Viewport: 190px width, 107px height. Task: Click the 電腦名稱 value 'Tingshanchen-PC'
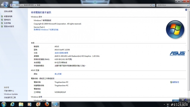click(61, 82)
